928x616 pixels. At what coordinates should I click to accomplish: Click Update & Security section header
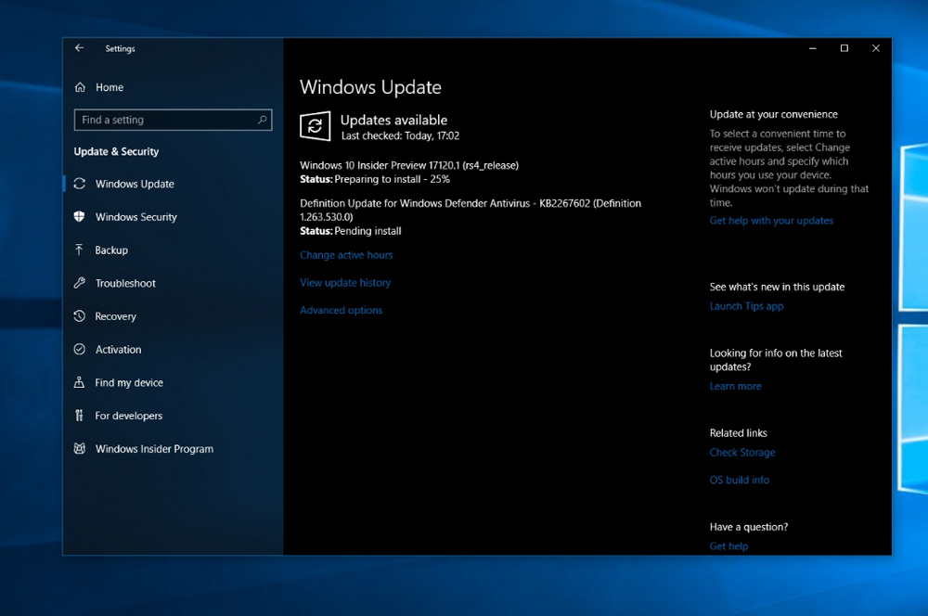pyautogui.click(x=116, y=151)
